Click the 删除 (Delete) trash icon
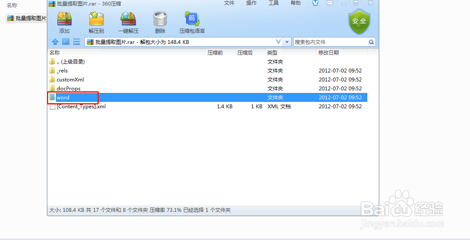Viewport: 470px width, 240px height. (160, 19)
